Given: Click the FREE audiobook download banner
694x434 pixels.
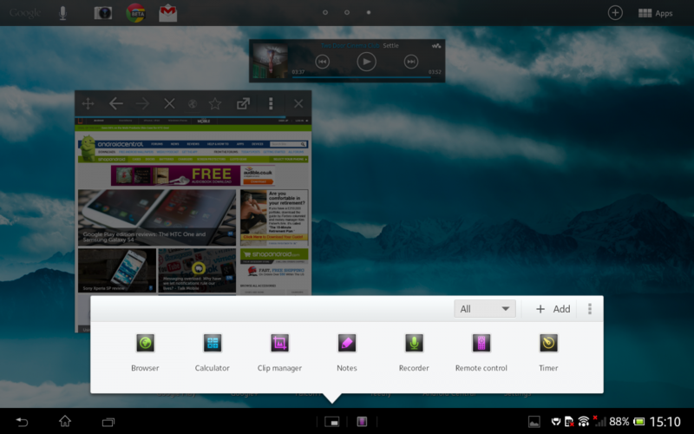Looking at the screenshot, I should click(x=193, y=175).
